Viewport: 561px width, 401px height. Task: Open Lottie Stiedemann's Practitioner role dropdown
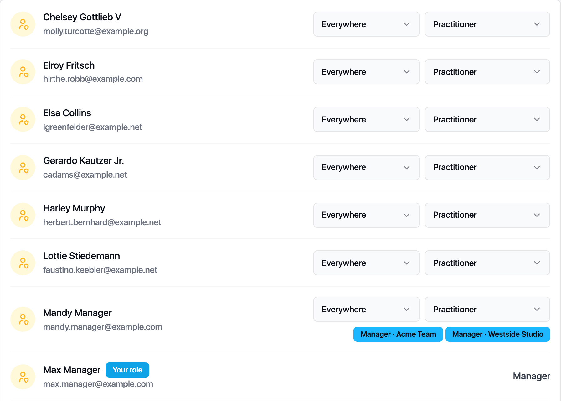(x=487, y=263)
